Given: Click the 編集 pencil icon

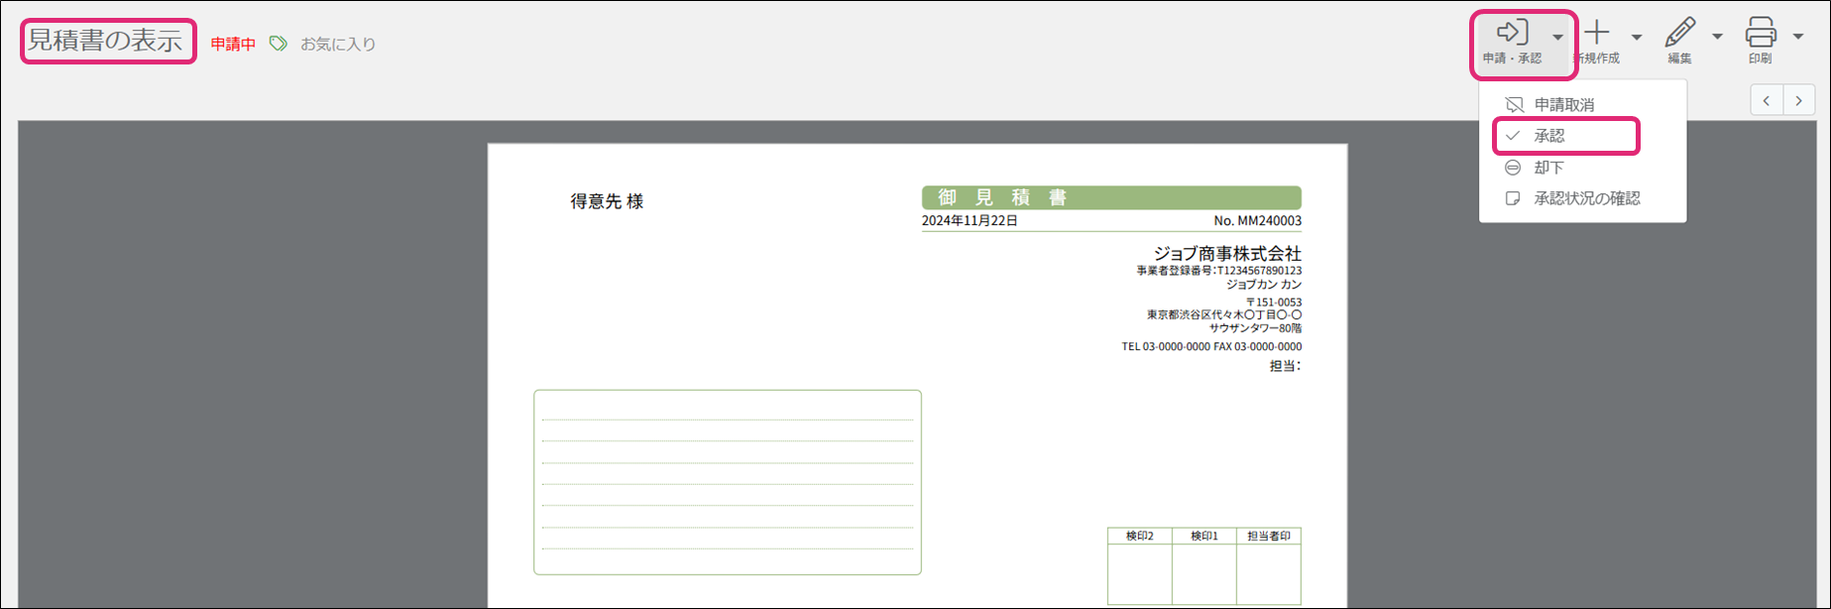Looking at the screenshot, I should tap(1679, 33).
